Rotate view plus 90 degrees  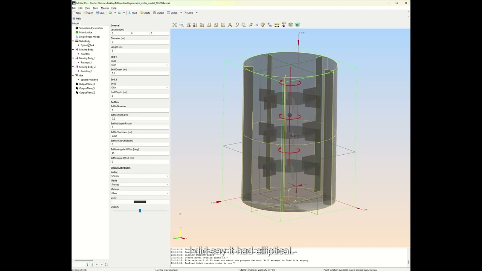click(x=244, y=25)
